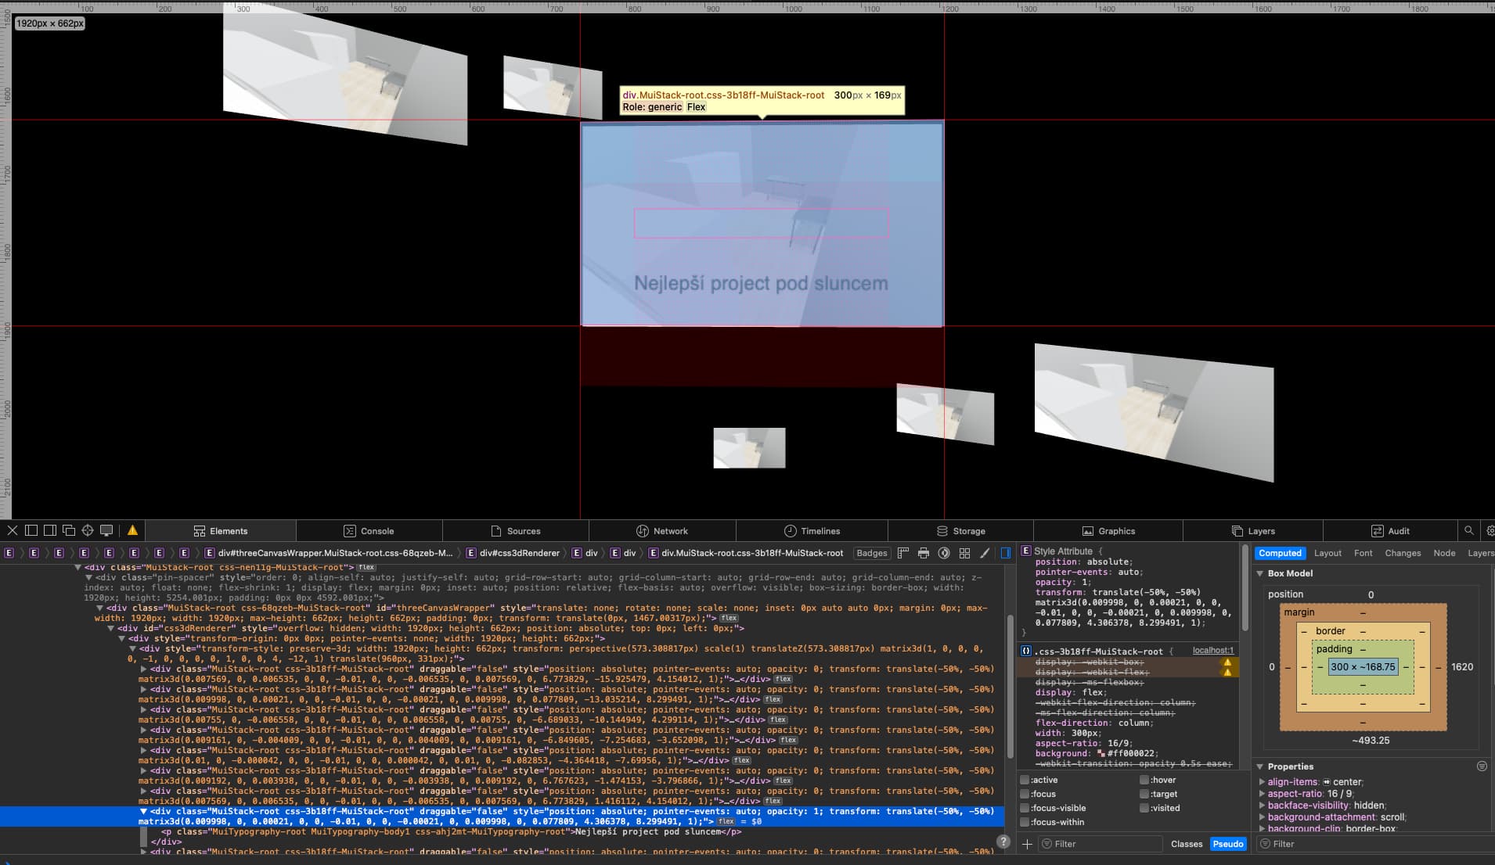Image resolution: width=1495 pixels, height=865 pixels.
Task: Expand the background-attachment property details
Action: (1263, 817)
